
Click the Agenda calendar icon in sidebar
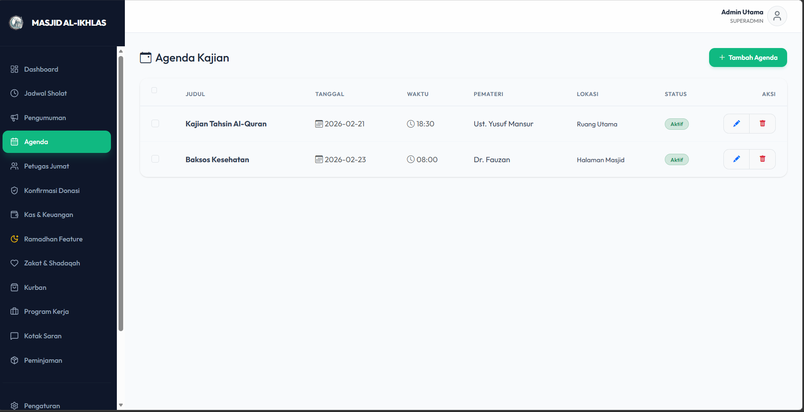pos(14,142)
